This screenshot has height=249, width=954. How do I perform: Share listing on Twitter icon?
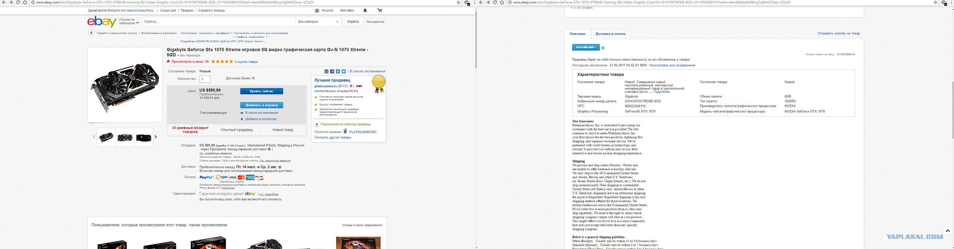coord(344,71)
